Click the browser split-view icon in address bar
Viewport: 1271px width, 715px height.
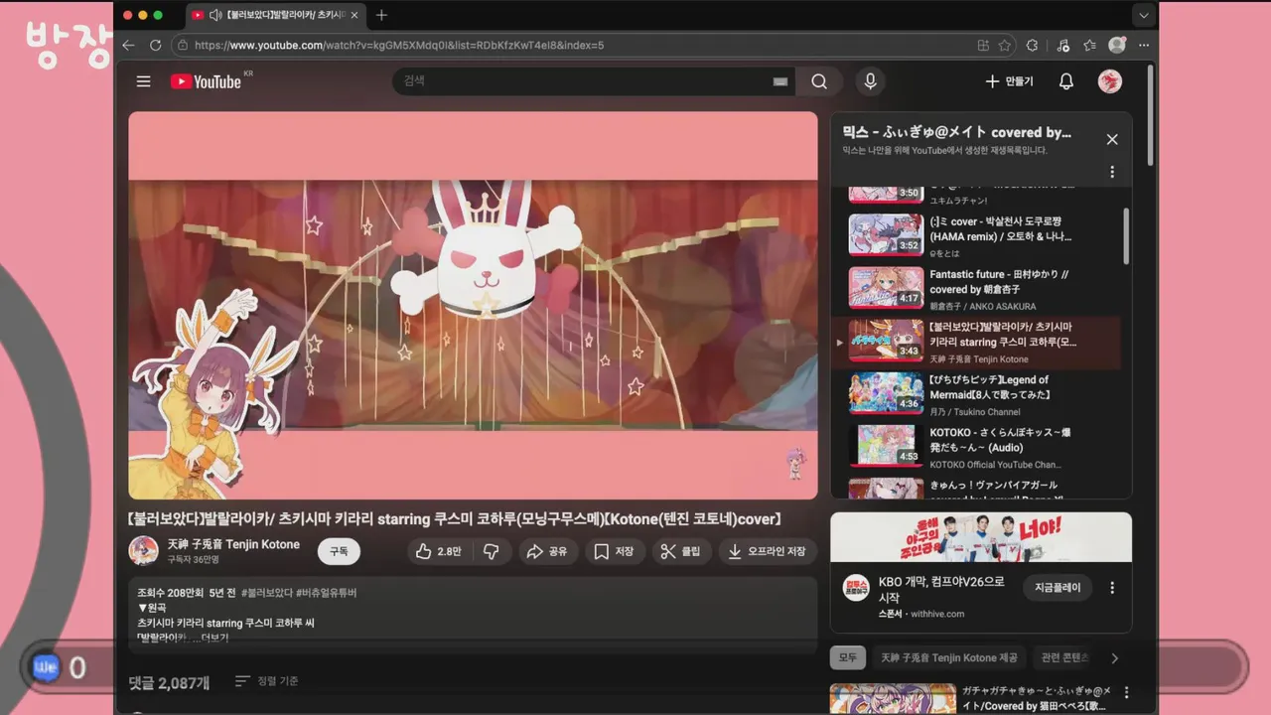pyautogui.click(x=983, y=45)
